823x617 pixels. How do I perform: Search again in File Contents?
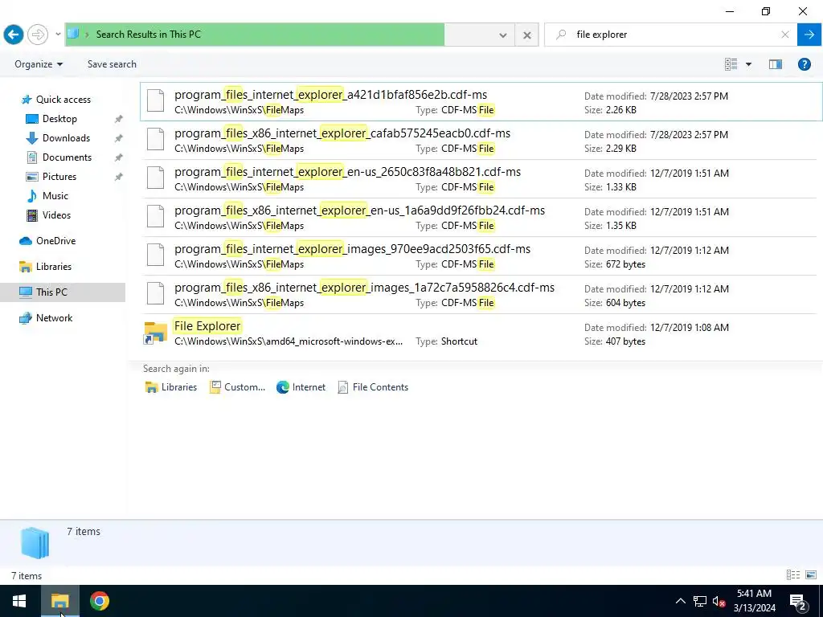click(x=373, y=387)
